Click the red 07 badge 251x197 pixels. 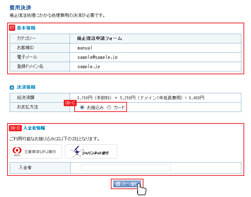tap(12, 28)
